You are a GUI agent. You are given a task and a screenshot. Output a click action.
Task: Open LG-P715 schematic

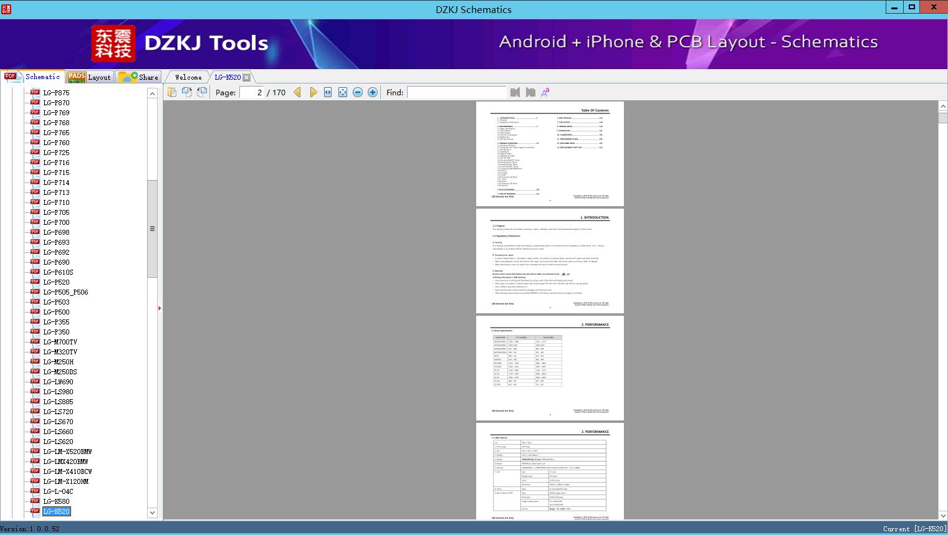(x=56, y=173)
